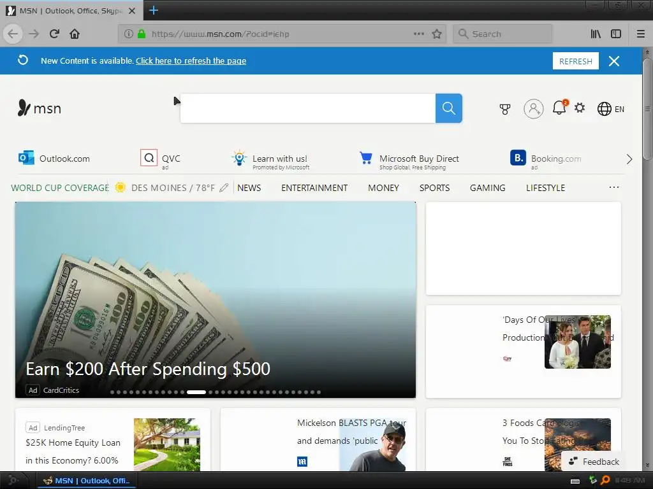
Task: Click the address bar URL
Action: click(x=220, y=34)
